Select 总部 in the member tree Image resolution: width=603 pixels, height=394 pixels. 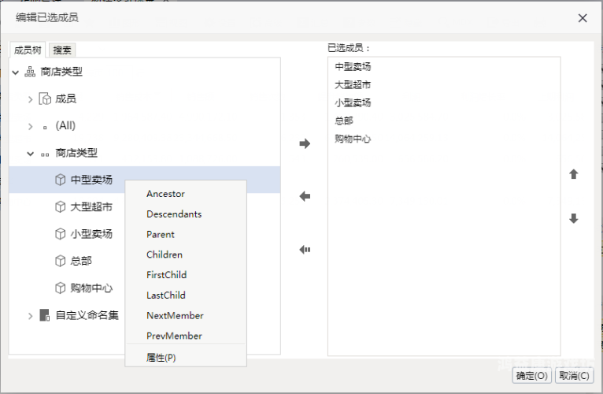tap(81, 261)
